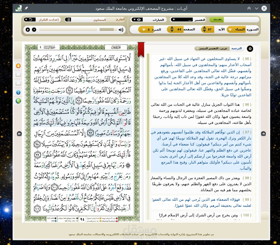Image resolution: width=280 pixels, height=245 pixels.
Task: Open the إعدادت التكرار repeat settings dropdown
Action: (x=42, y=19)
